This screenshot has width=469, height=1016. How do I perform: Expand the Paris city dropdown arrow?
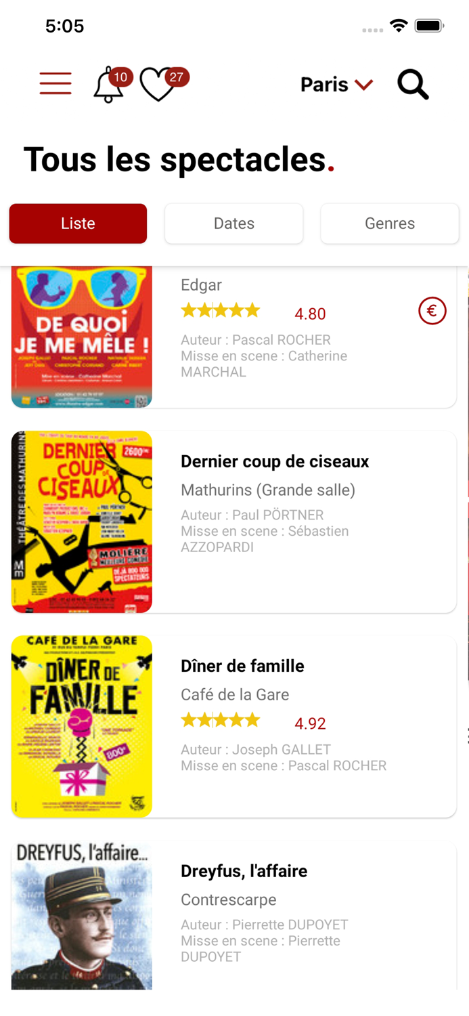point(364,85)
